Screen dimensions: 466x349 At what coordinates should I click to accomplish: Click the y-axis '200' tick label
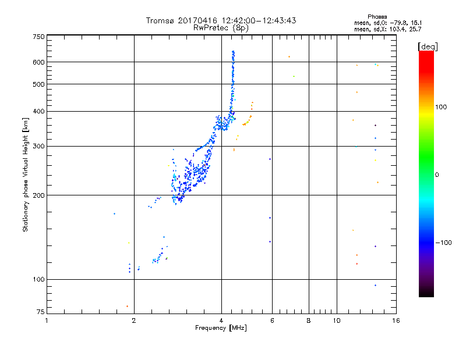pos(38,195)
